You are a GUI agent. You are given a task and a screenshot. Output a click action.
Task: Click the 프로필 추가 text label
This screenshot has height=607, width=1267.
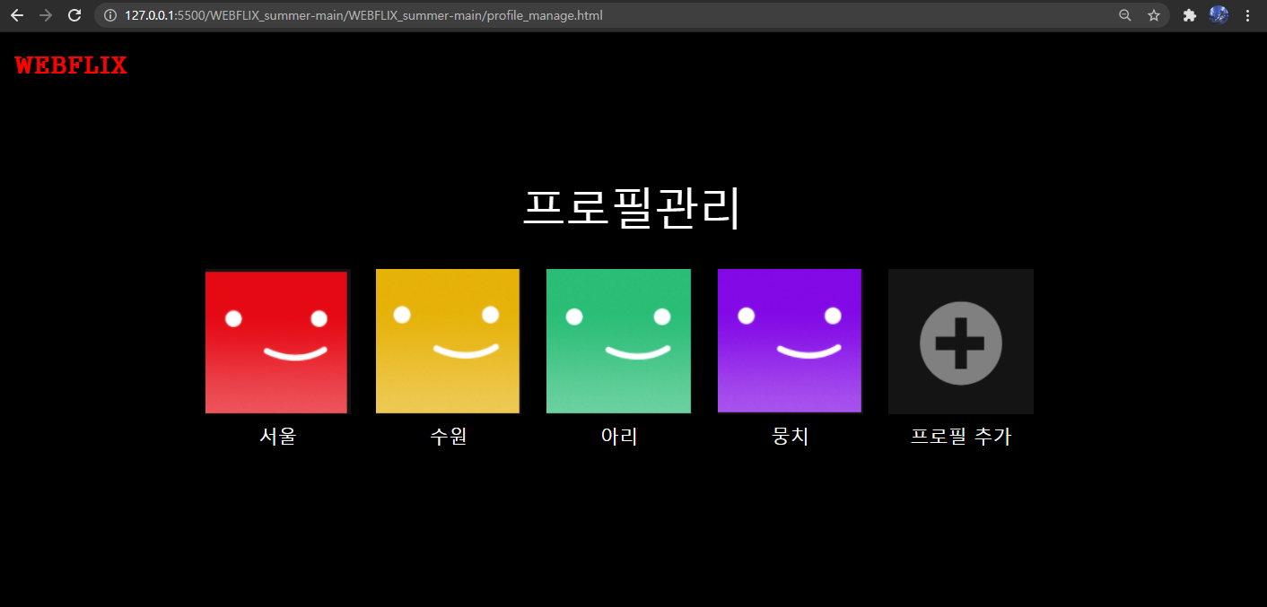tap(960, 437)
